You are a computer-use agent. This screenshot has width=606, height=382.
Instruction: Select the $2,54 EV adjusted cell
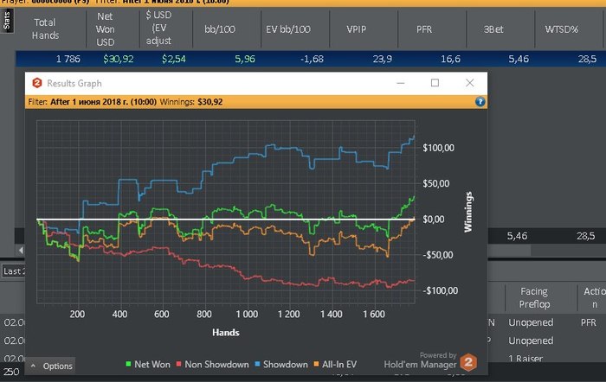(x=173, y=59)
